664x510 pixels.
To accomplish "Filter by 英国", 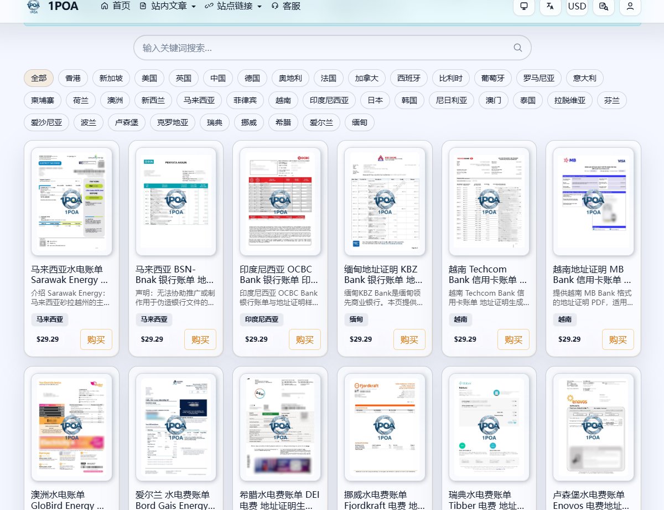I will click(184, 78).
